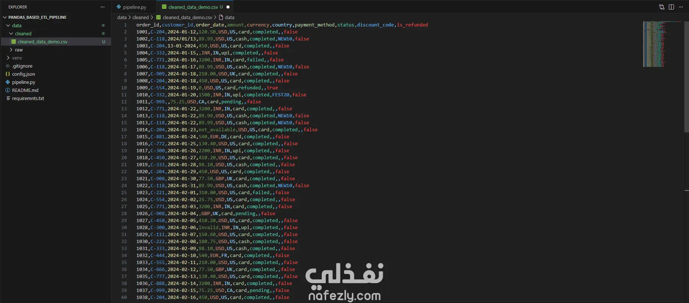Click EUR currency in order 1032
The image size is (689, 303).
[x=214, y=256]
